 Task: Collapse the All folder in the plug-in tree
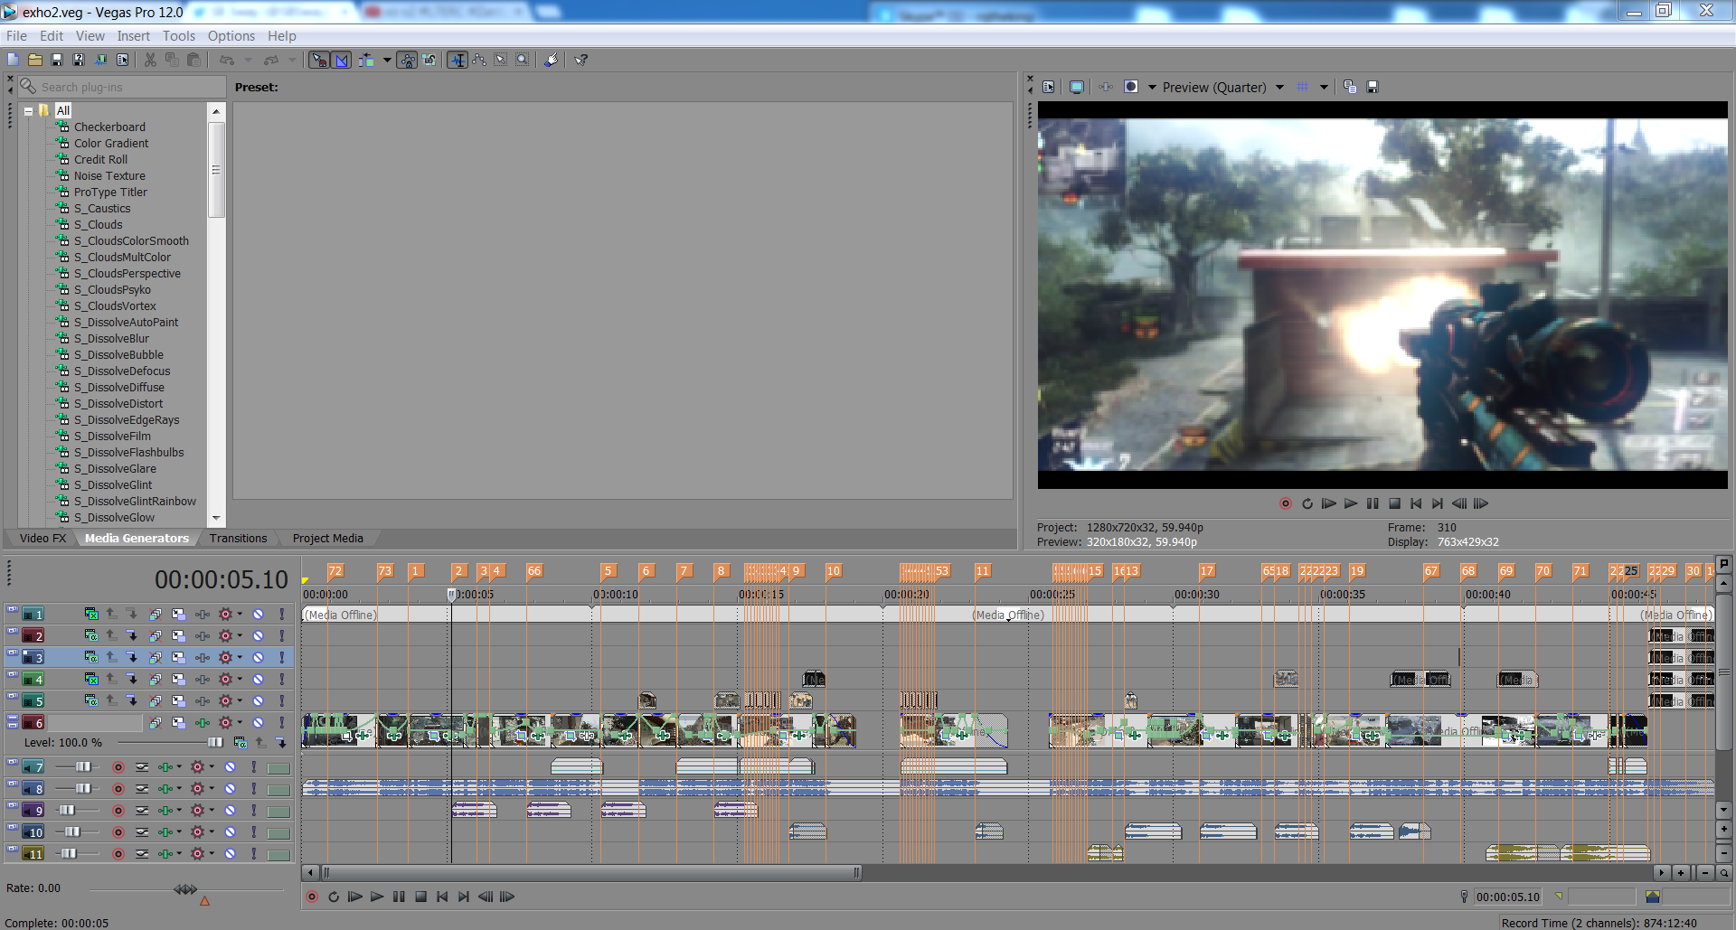(x=29, y=111)
